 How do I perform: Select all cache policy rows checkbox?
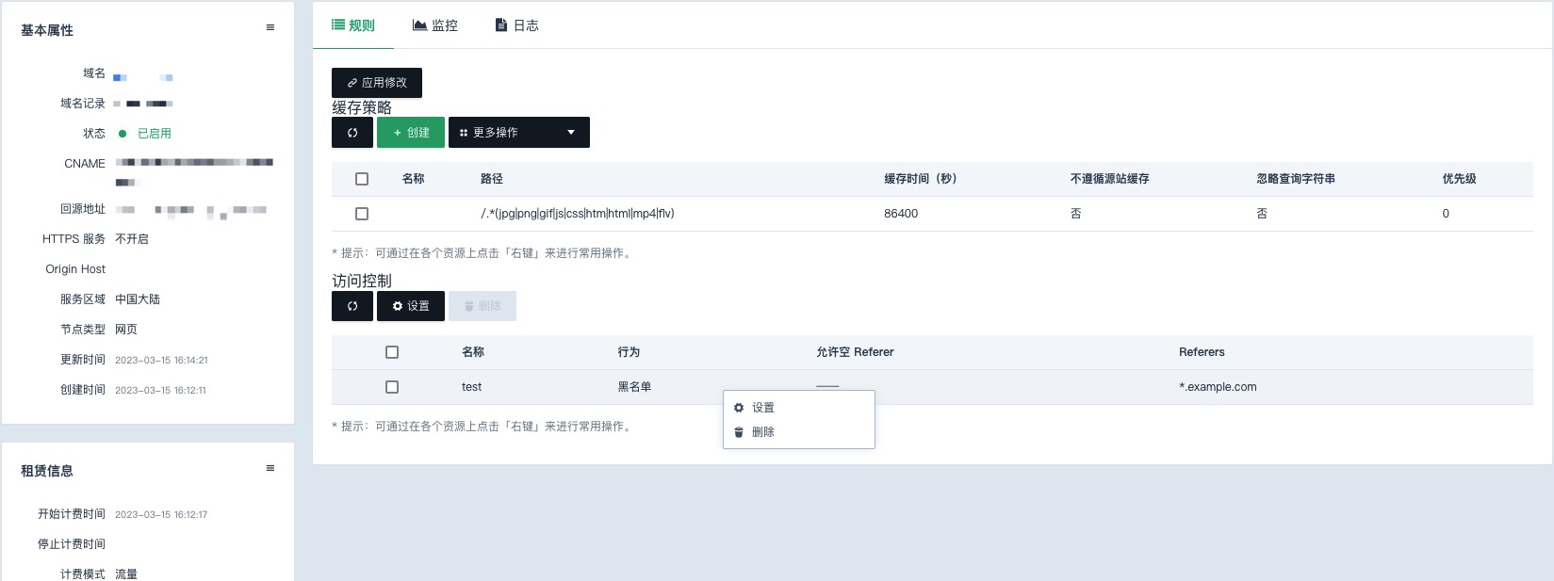tap(362, 179)
